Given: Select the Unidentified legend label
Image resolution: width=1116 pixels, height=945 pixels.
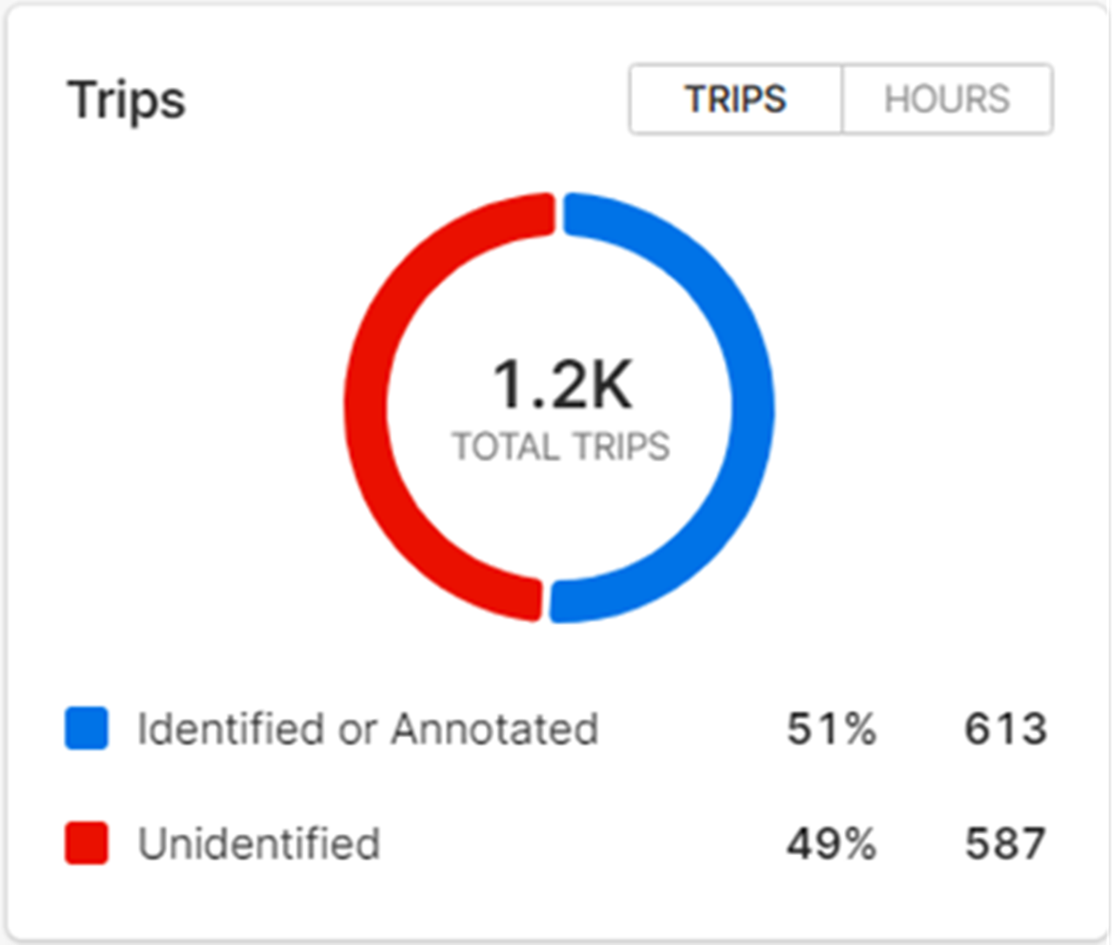Looking at the screenshot, I should (x=259, y=844).
